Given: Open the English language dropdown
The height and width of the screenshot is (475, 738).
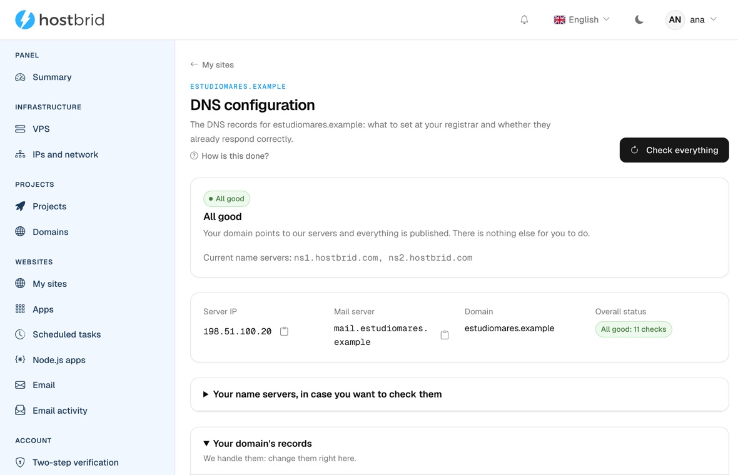Looking at the screenshot, I should click(582, 20).
